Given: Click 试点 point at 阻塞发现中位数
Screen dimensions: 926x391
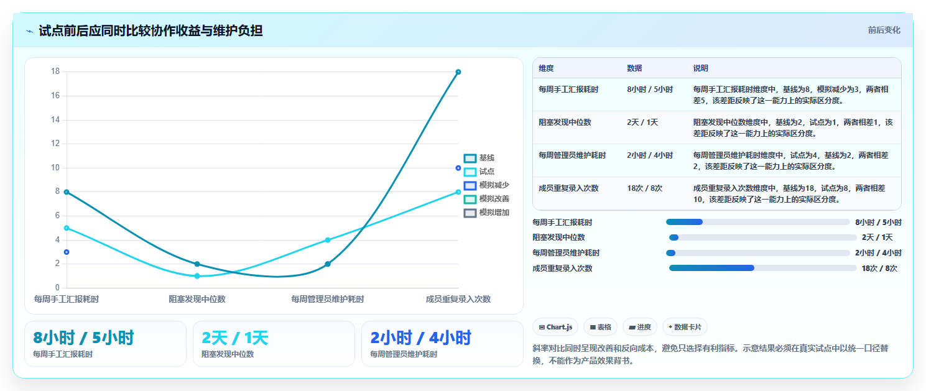Looking at the screenshot, I should 197,276.
